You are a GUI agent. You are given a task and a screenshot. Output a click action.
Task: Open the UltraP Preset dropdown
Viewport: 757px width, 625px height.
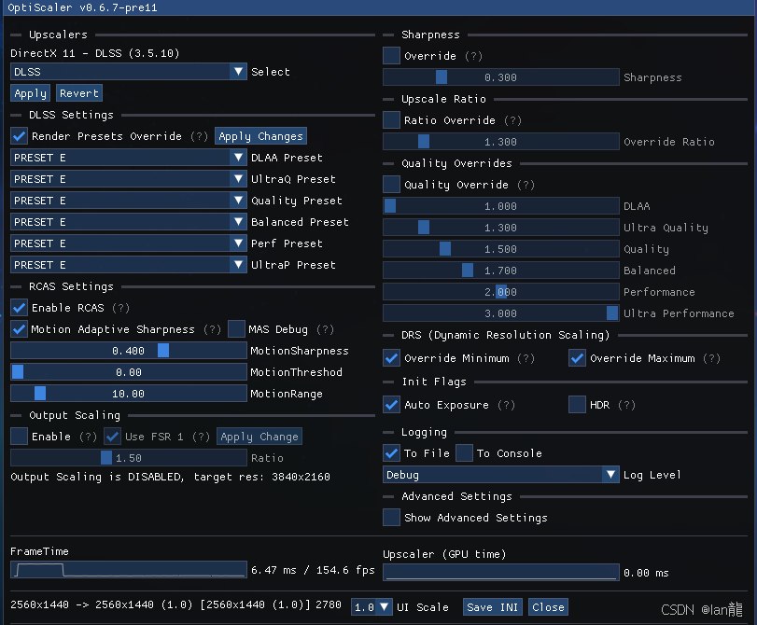tap(128, 265)
